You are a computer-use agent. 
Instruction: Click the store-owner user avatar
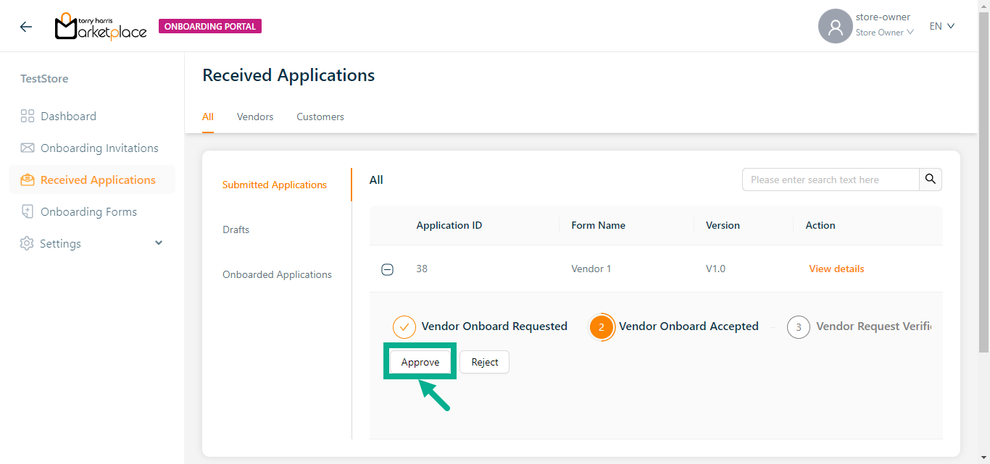click(x=835, y=27)
